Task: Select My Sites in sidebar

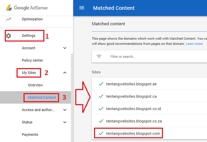Action: (x=29, y=73)
